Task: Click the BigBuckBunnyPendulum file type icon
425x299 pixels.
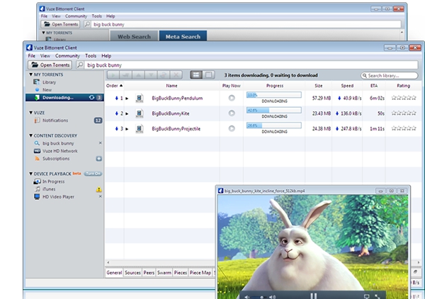Action: click(140, 98)
